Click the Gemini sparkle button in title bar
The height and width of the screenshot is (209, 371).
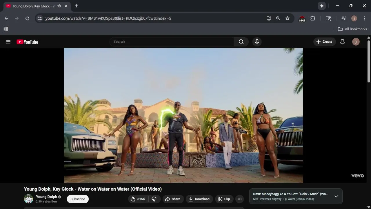coord(322,6)
